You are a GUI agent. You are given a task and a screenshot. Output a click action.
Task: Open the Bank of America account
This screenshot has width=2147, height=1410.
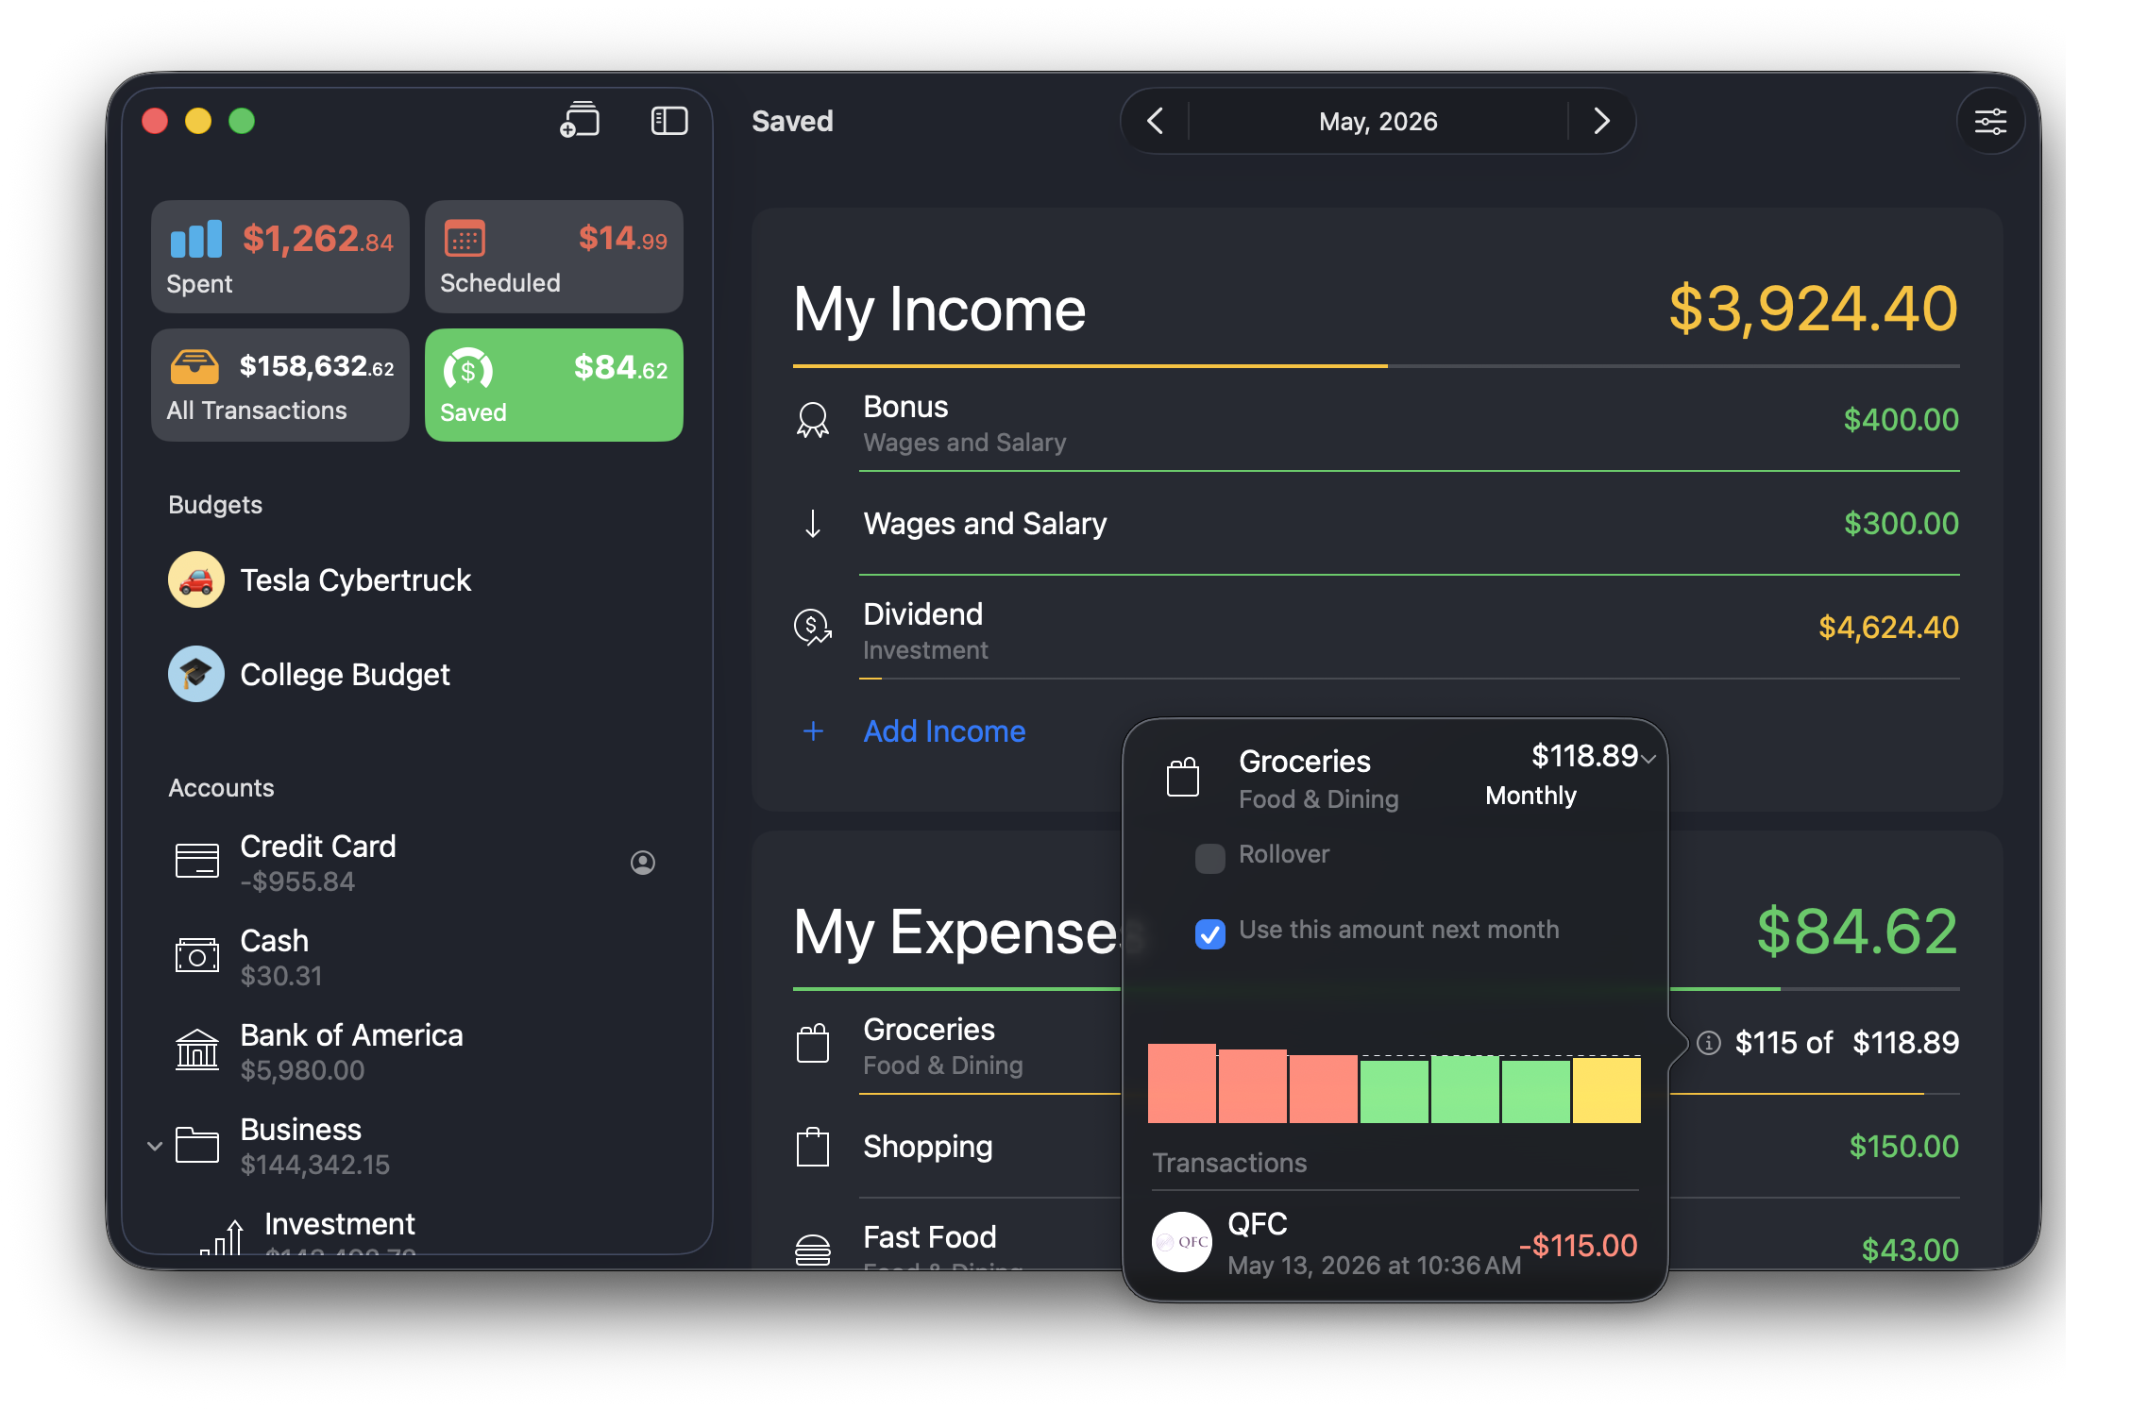[x=415, y=1051]
